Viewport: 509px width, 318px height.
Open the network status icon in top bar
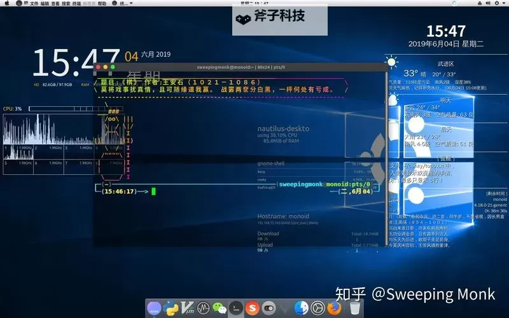pos(480,3)
